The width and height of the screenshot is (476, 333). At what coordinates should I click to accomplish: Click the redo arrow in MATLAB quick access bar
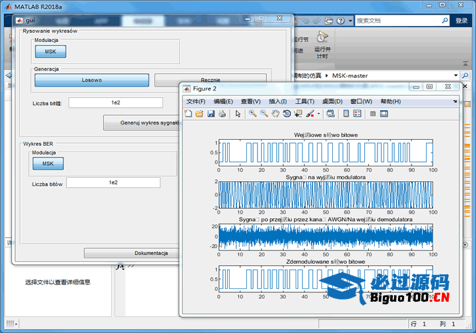(317, 21)
